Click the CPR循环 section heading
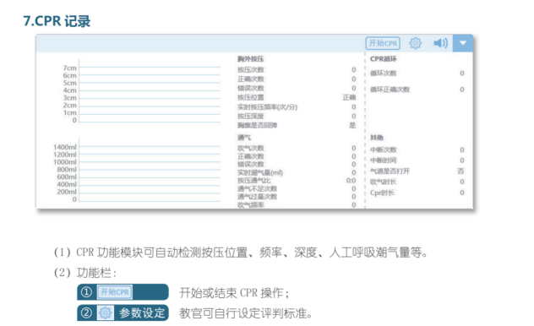This screenshot has width=534, height=326. (x=384, y=59)
